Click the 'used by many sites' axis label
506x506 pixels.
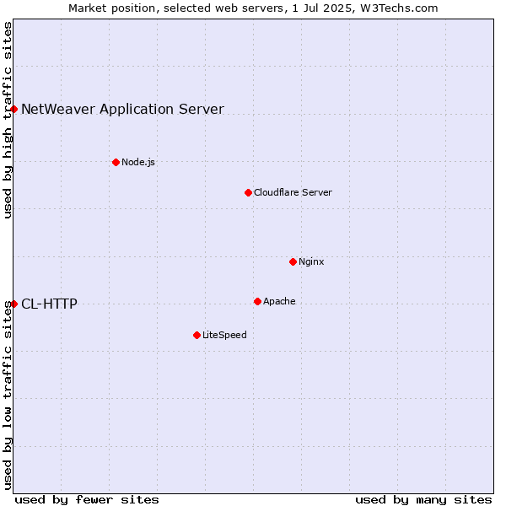point(423,500)
